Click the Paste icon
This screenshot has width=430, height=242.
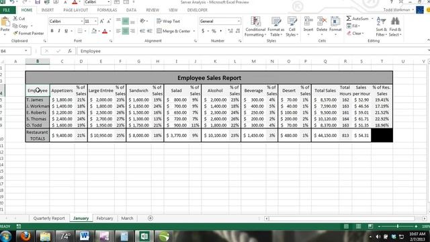tap(5, 22)
